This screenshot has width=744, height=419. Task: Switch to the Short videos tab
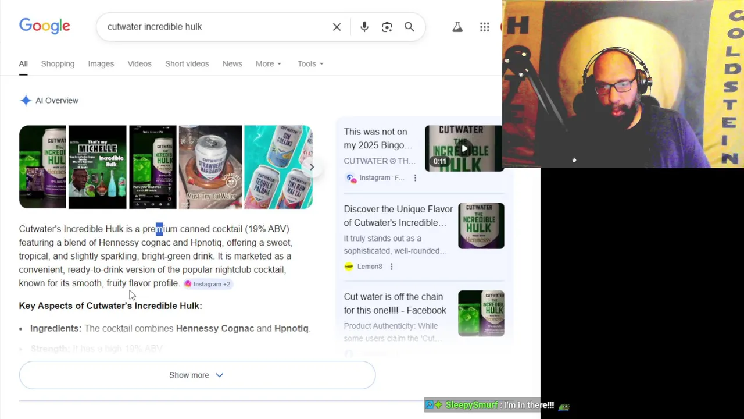click(x=187, y=63)
